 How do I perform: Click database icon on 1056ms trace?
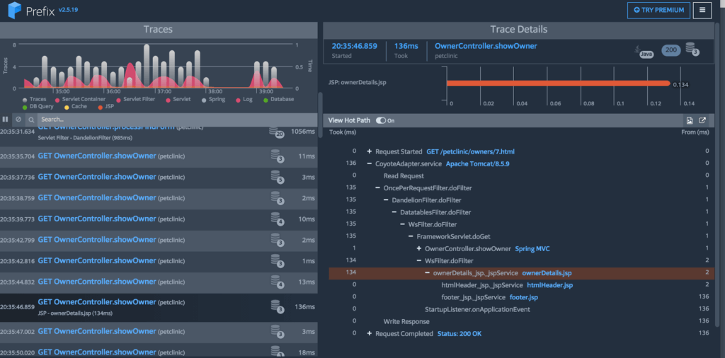(x=277, y=132)
